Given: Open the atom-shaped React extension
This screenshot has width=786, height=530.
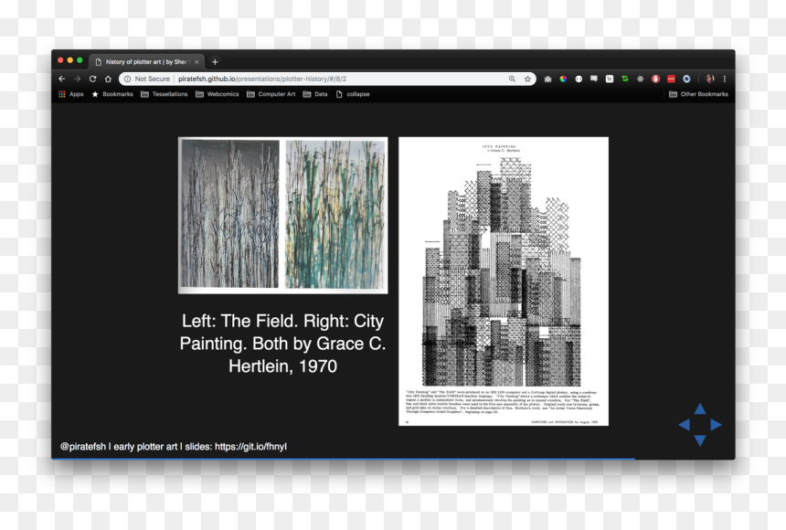Looking at the screenshot, I should point(640,79).
